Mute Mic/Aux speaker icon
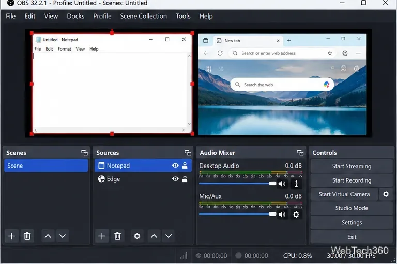The image size is (397, 264). [x=282, y=214]
